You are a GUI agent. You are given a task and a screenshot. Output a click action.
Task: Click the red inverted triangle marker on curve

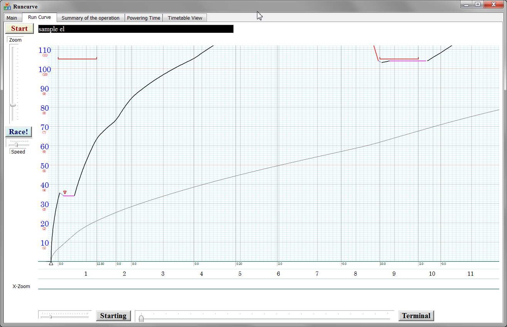coord(65,192)
